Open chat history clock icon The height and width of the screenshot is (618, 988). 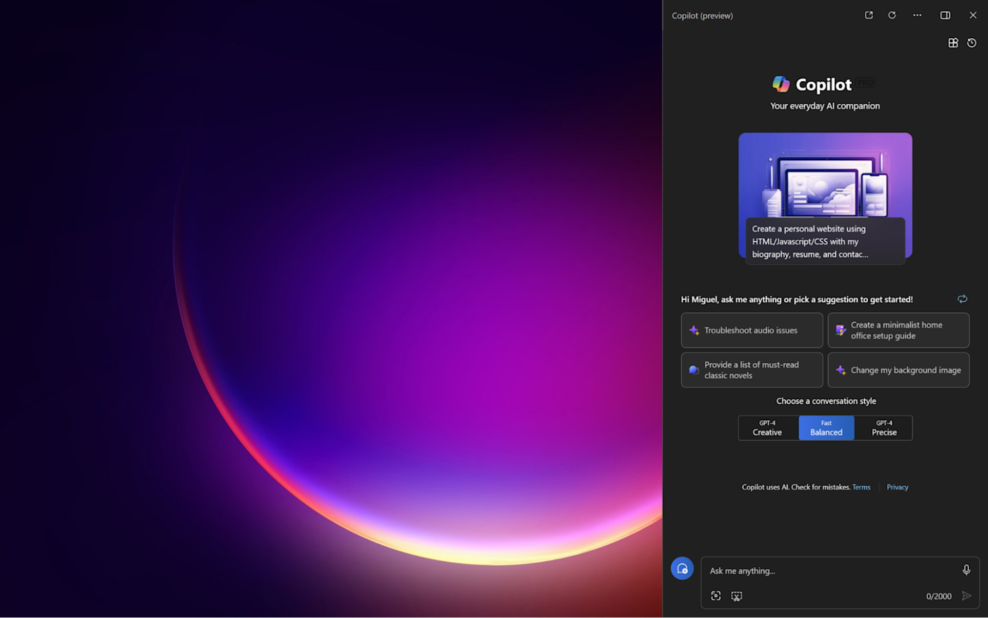pos(972,43)
